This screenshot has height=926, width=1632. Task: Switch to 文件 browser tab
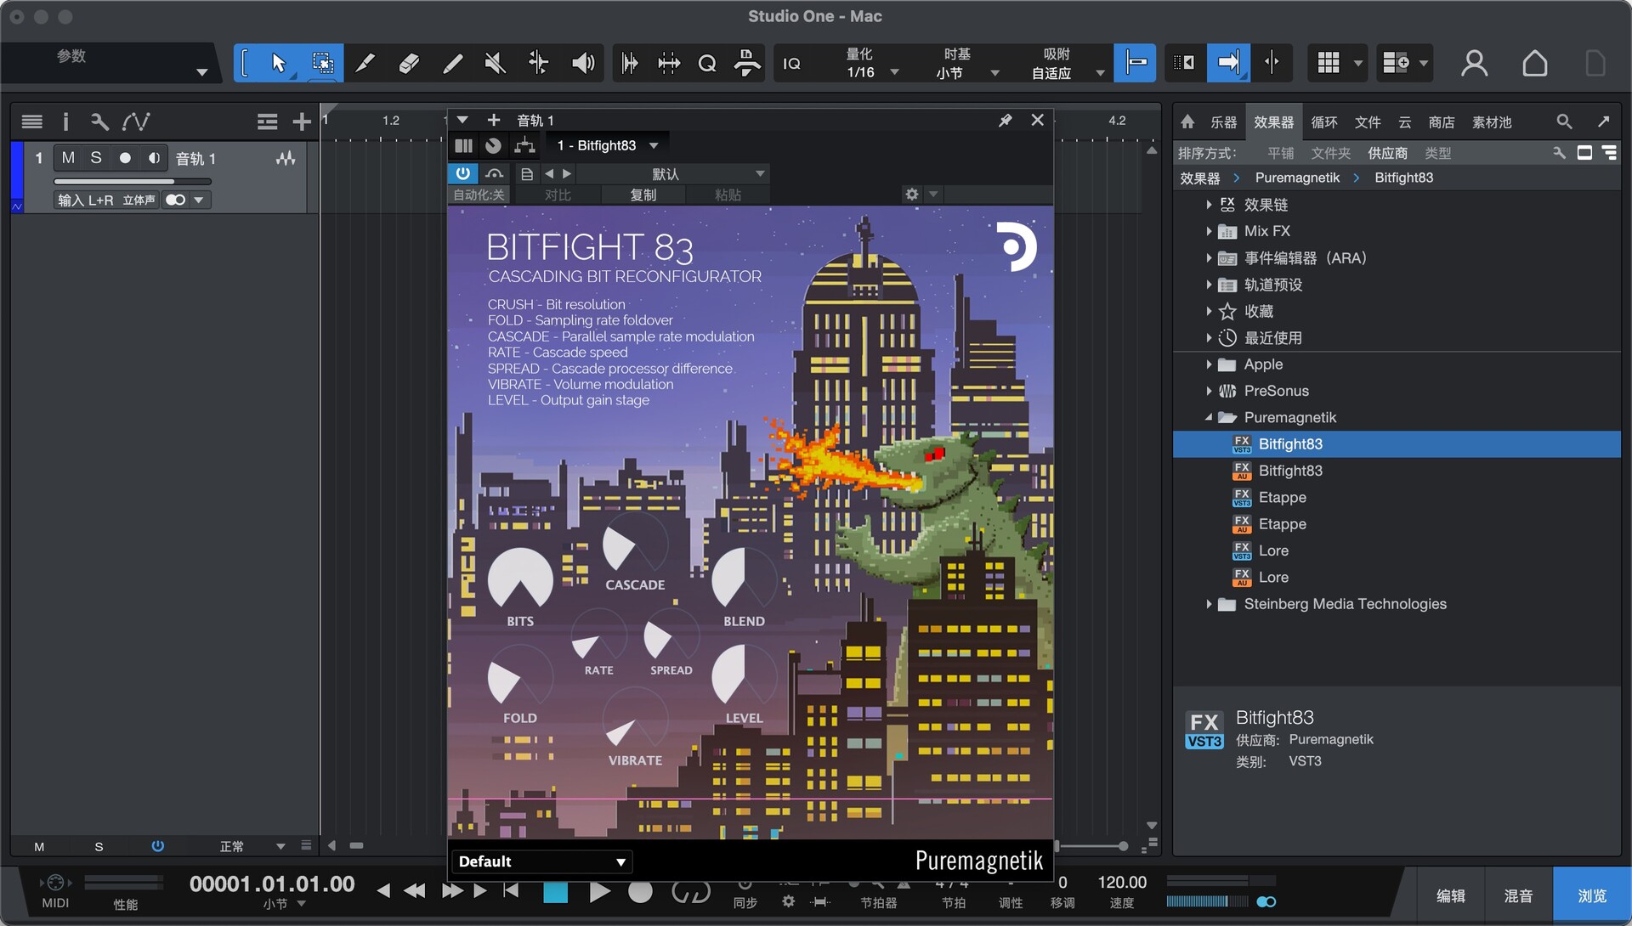1367,122
